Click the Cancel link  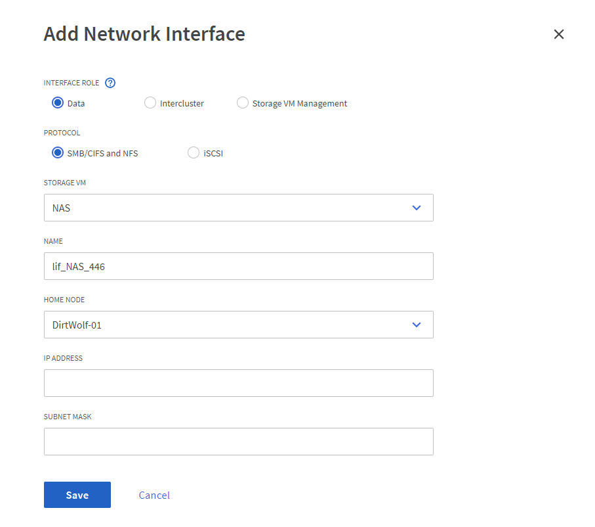pos(154,495)
